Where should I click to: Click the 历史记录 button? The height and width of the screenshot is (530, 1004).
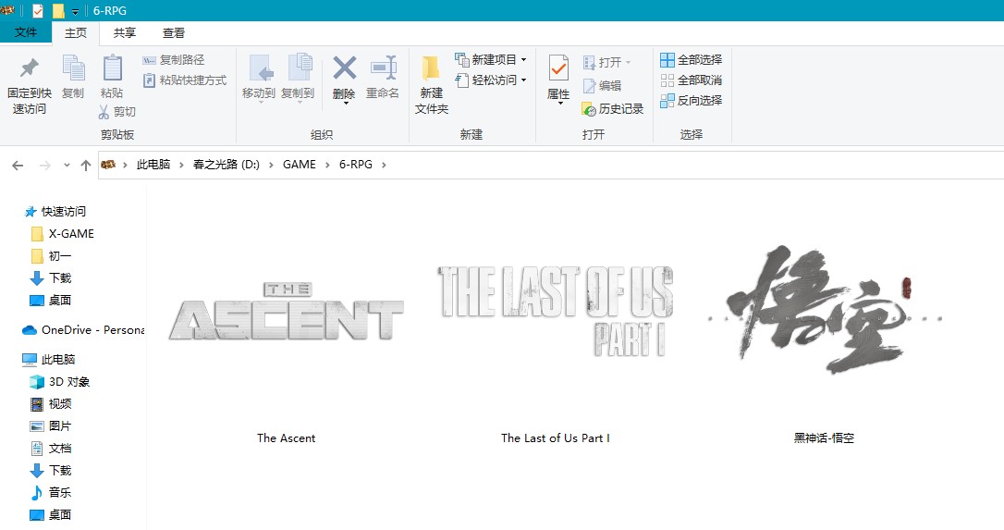pos(613,109)
